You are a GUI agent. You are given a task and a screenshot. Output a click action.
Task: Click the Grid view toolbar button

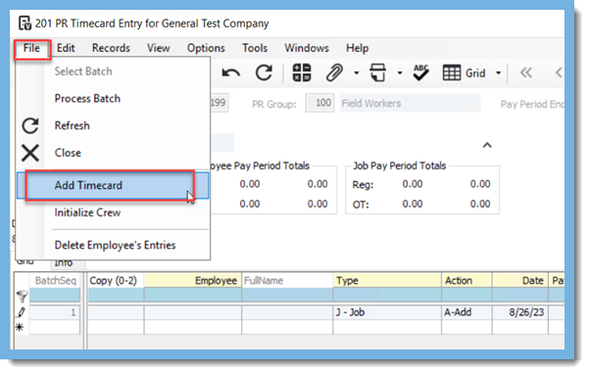464,73
